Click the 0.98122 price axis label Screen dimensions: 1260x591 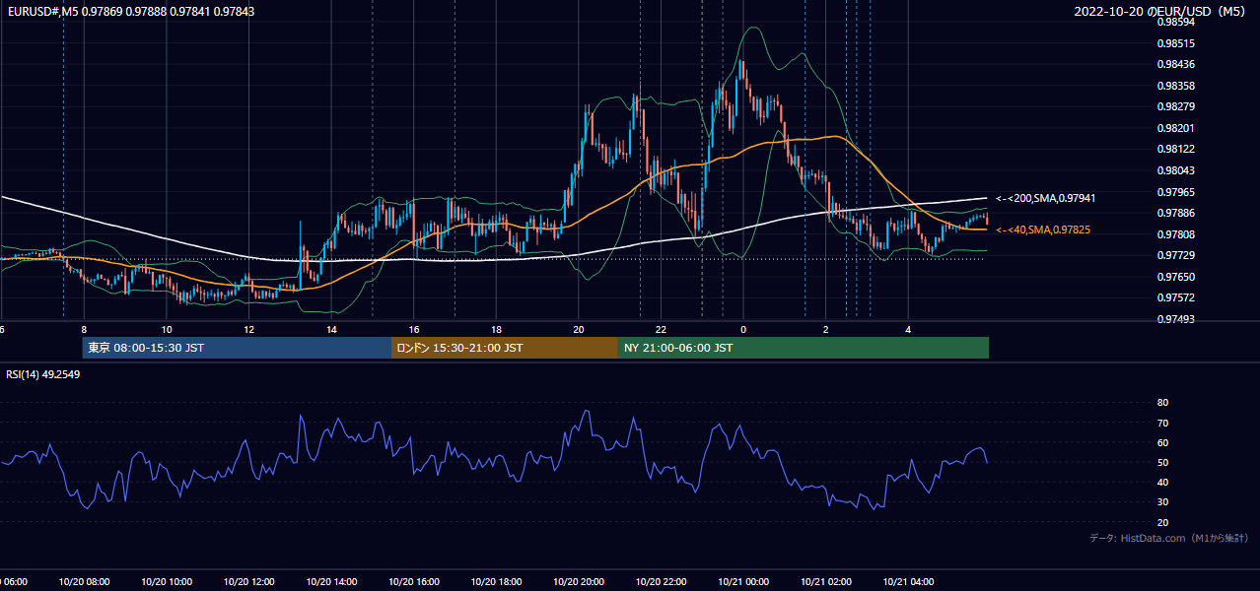[1175, 149]
